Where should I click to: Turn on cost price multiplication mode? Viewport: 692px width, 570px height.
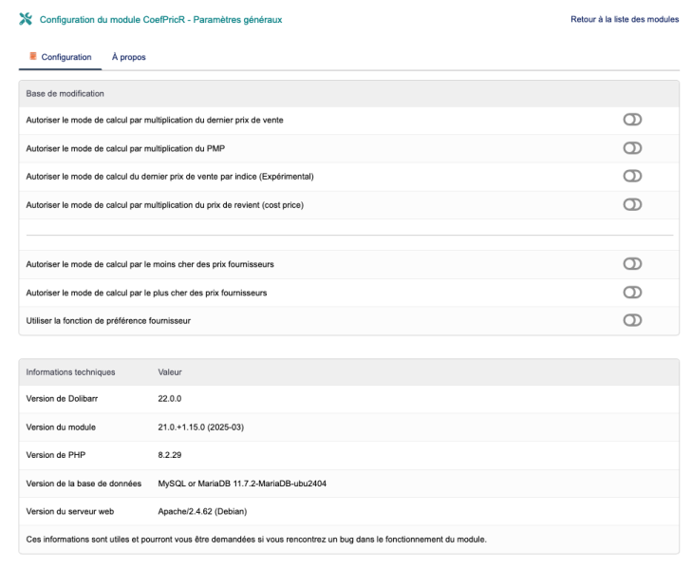[x=632, y=204]
